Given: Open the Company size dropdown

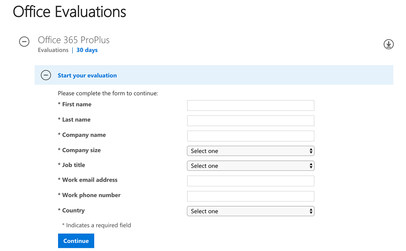Looking at the screenshot, I should pyautogui.click(x=251, y=151).
